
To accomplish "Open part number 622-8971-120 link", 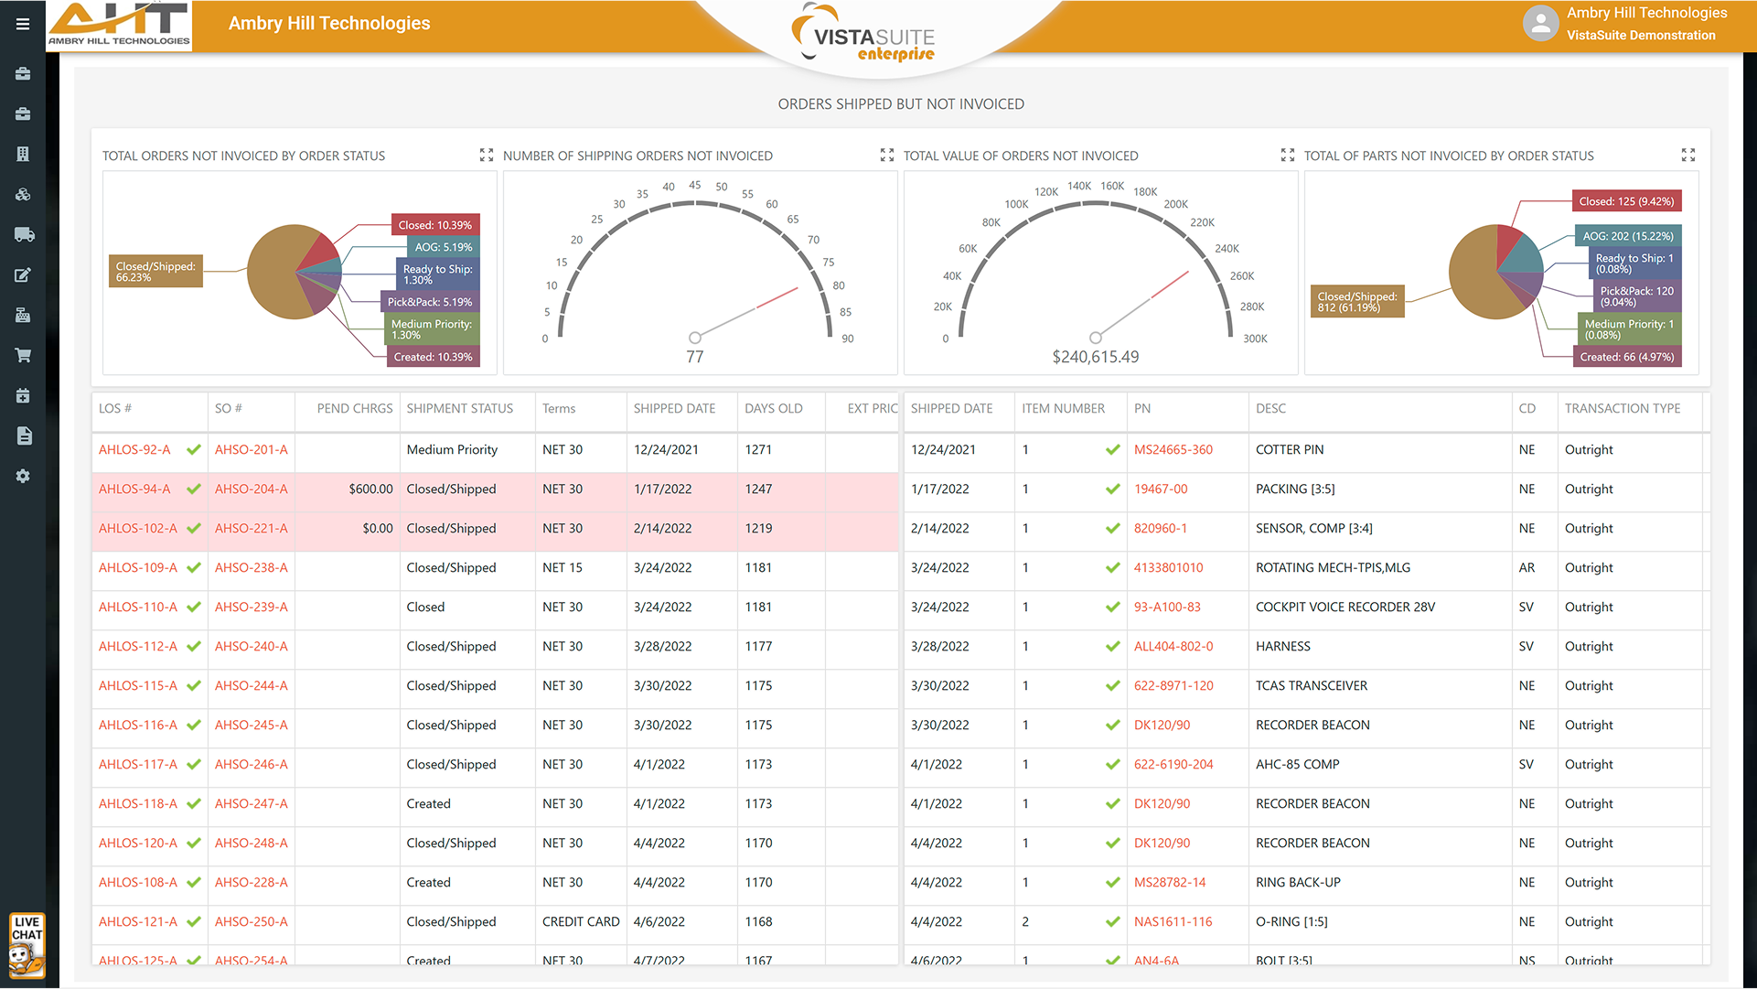I will [x=1173, y=685].
